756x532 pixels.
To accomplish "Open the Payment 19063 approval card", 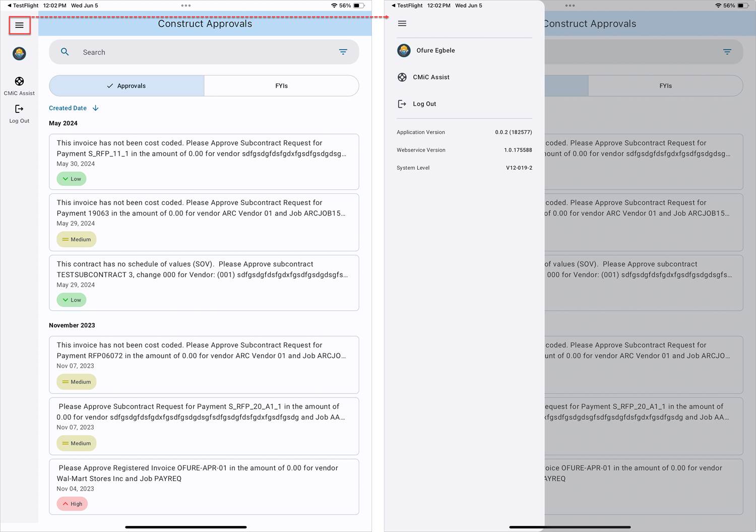I will [204, 222].
